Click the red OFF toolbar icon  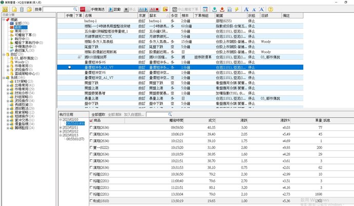click(83, 9)
